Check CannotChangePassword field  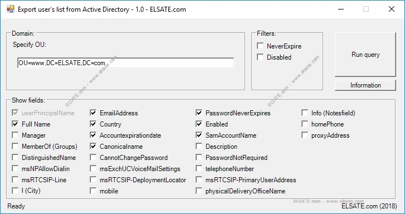(93, 157)
